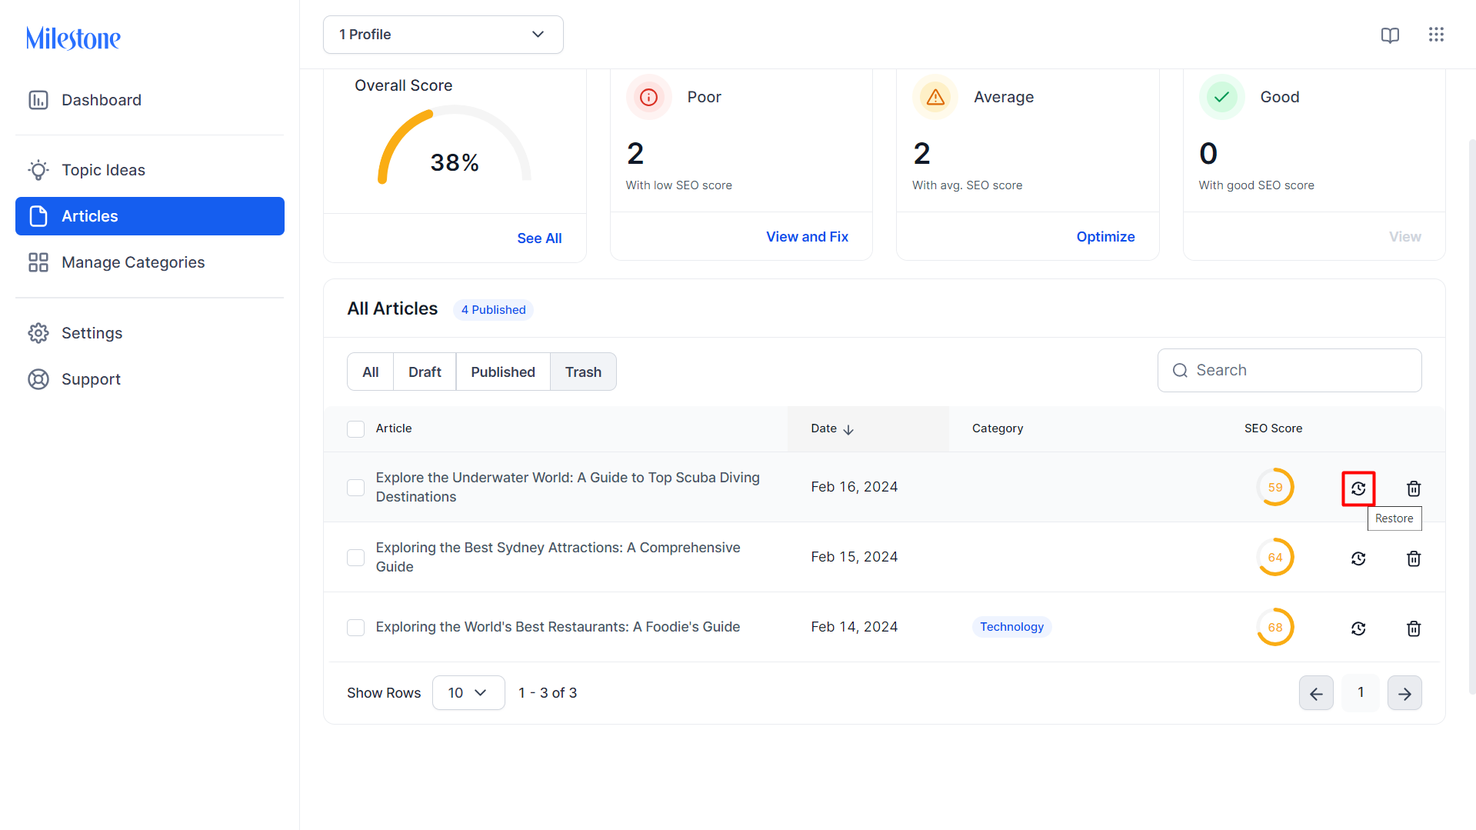The width and height of the screenshot is (1476, 830).
Task: Go to next page arrow
Action: click(1404, 693)
